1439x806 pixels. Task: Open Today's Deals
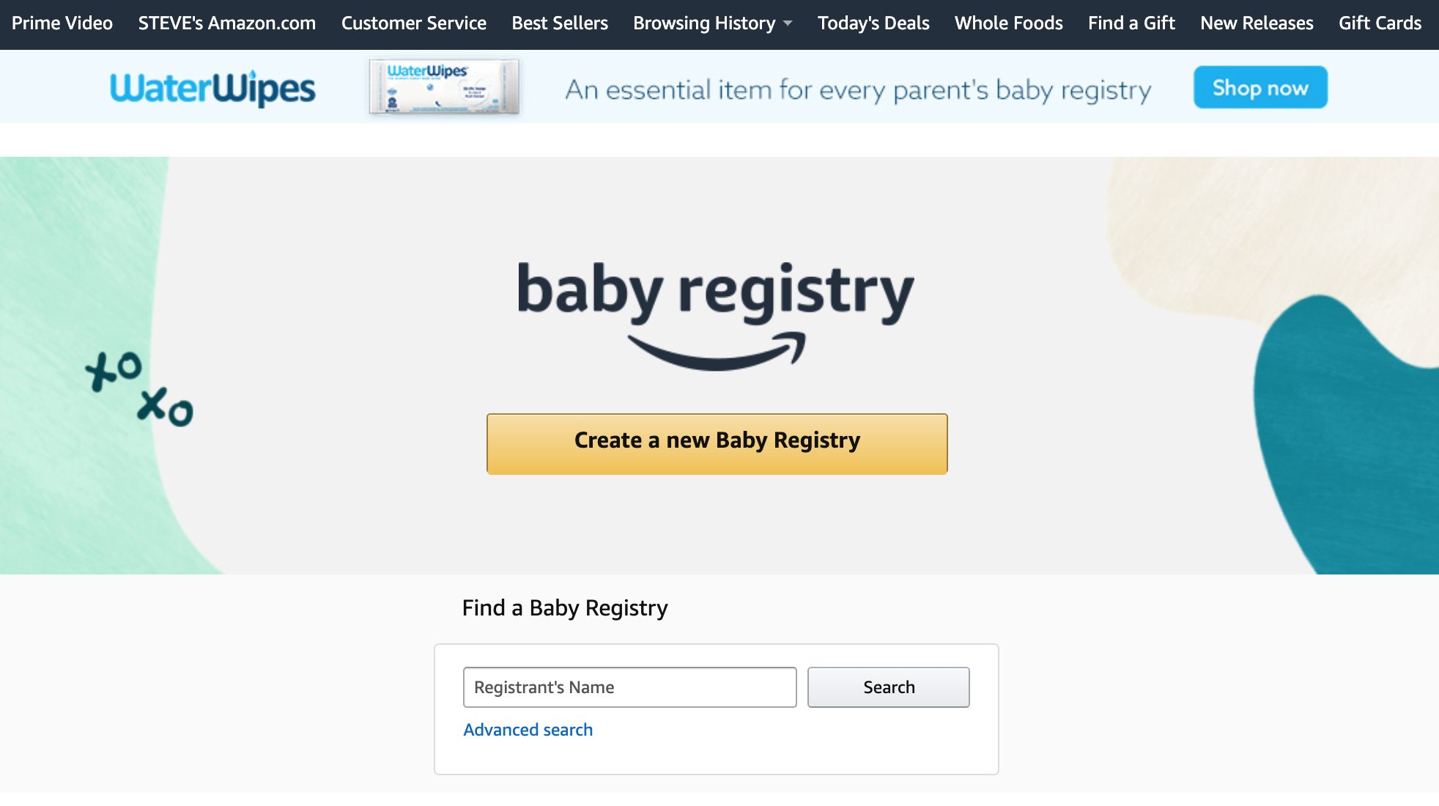[x=873, y=23]
